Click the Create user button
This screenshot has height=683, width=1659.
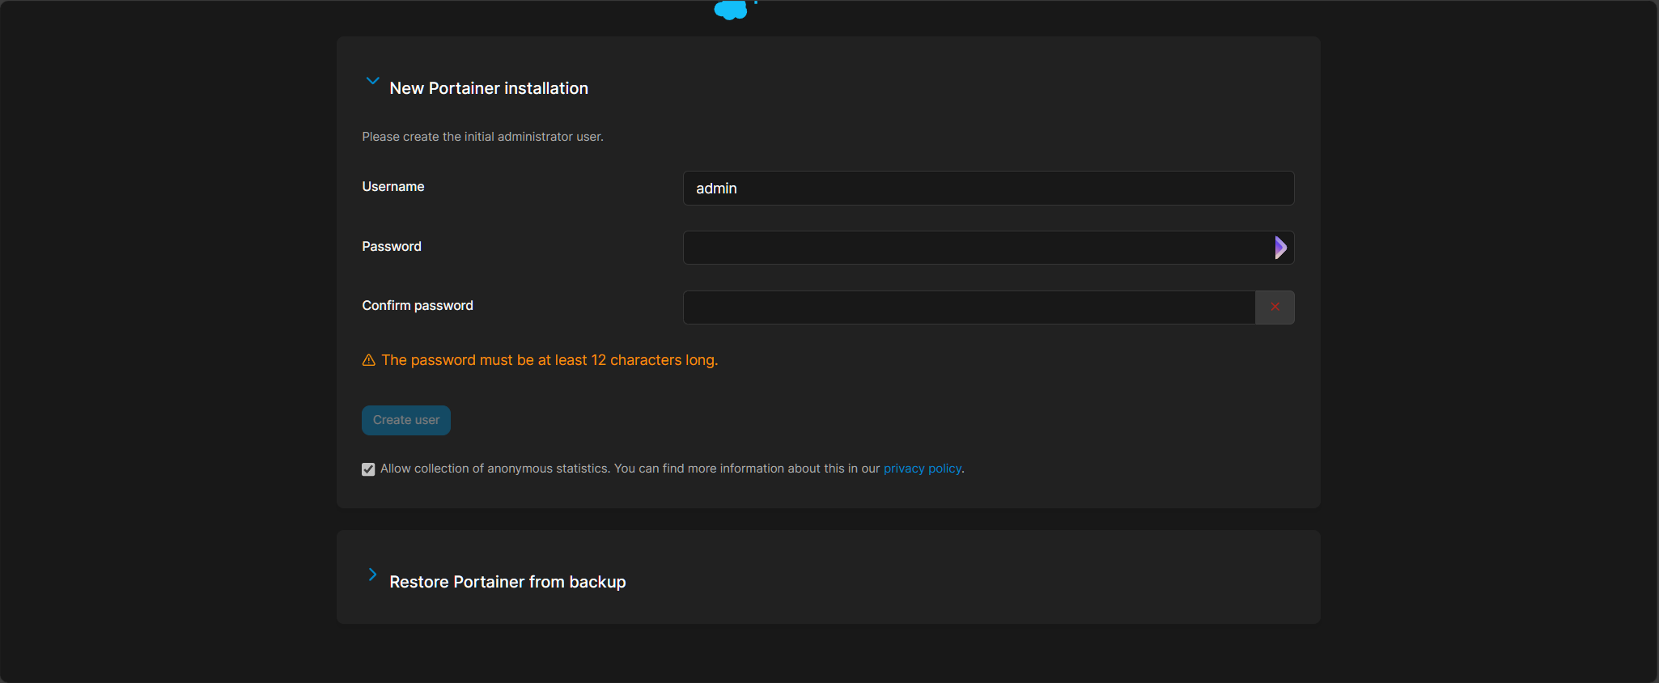pos(406,420)
